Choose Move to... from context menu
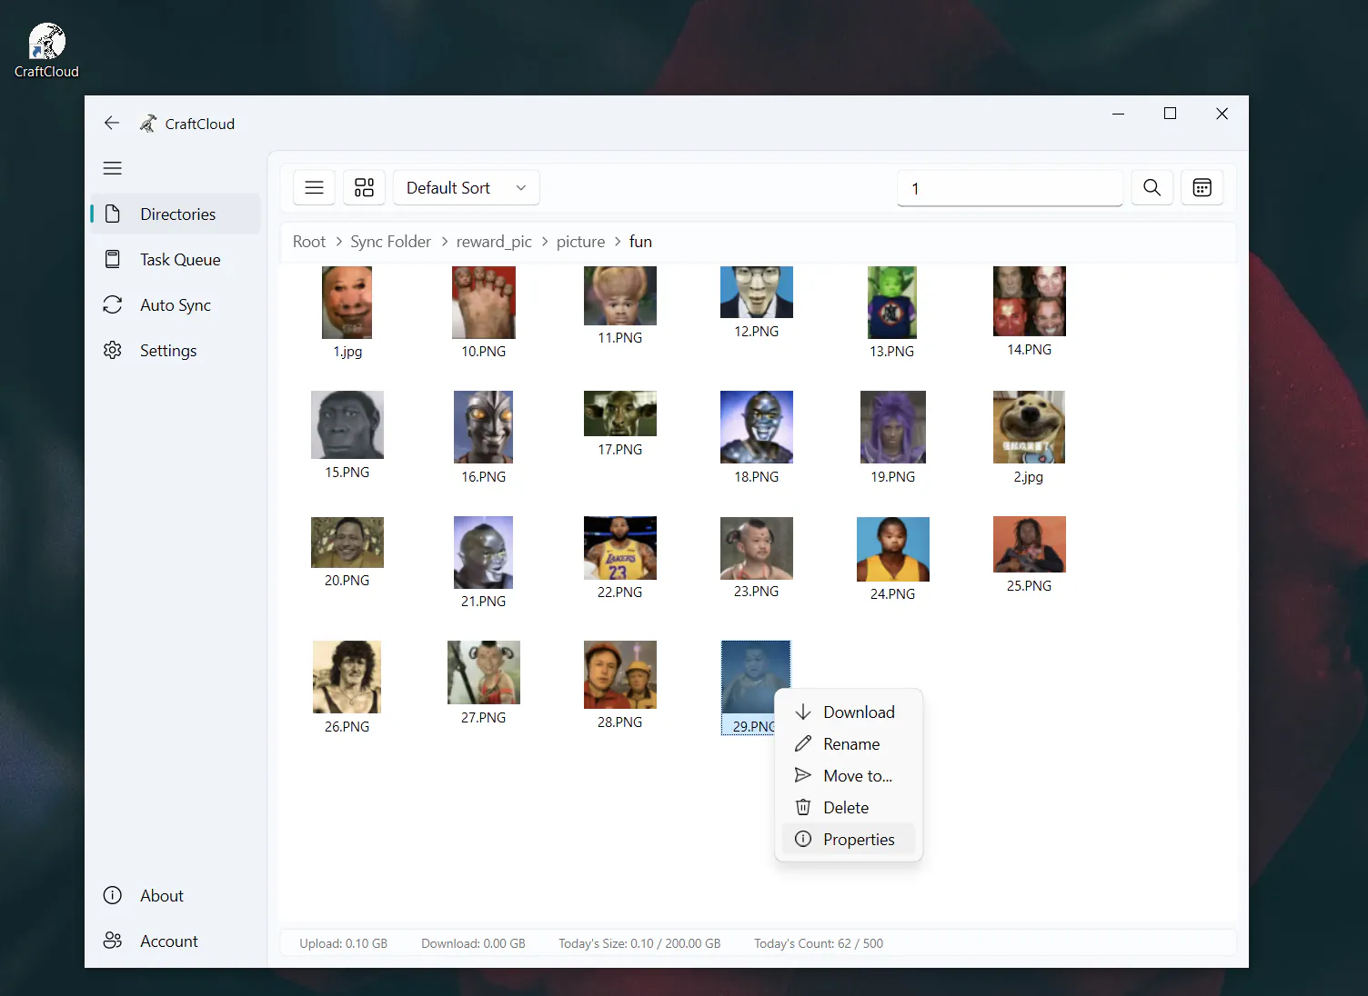The height and width of the screenshot is (996, 1368). (848, 776)
